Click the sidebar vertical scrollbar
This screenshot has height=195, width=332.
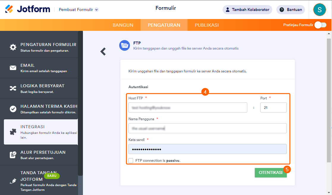[80, 104]
